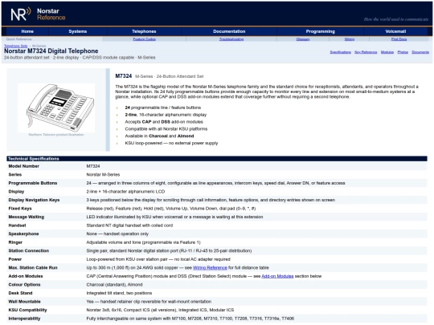Select the Message Waiting row label
This screenshot has height=325, width=434.
click(x=27, y=217)
